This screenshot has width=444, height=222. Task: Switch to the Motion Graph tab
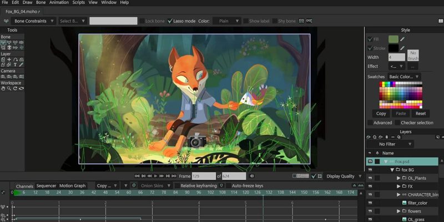[x=72, y=186]
